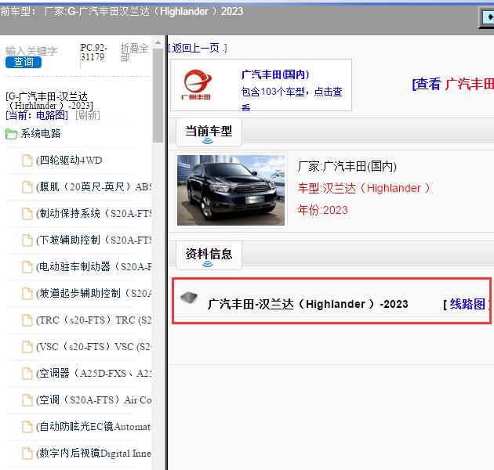This screenshot has width=494, height=470.
Task: Click 广汽丰田-汉兰达（Highlander）-2023 entry
Action: pos(308,304)
